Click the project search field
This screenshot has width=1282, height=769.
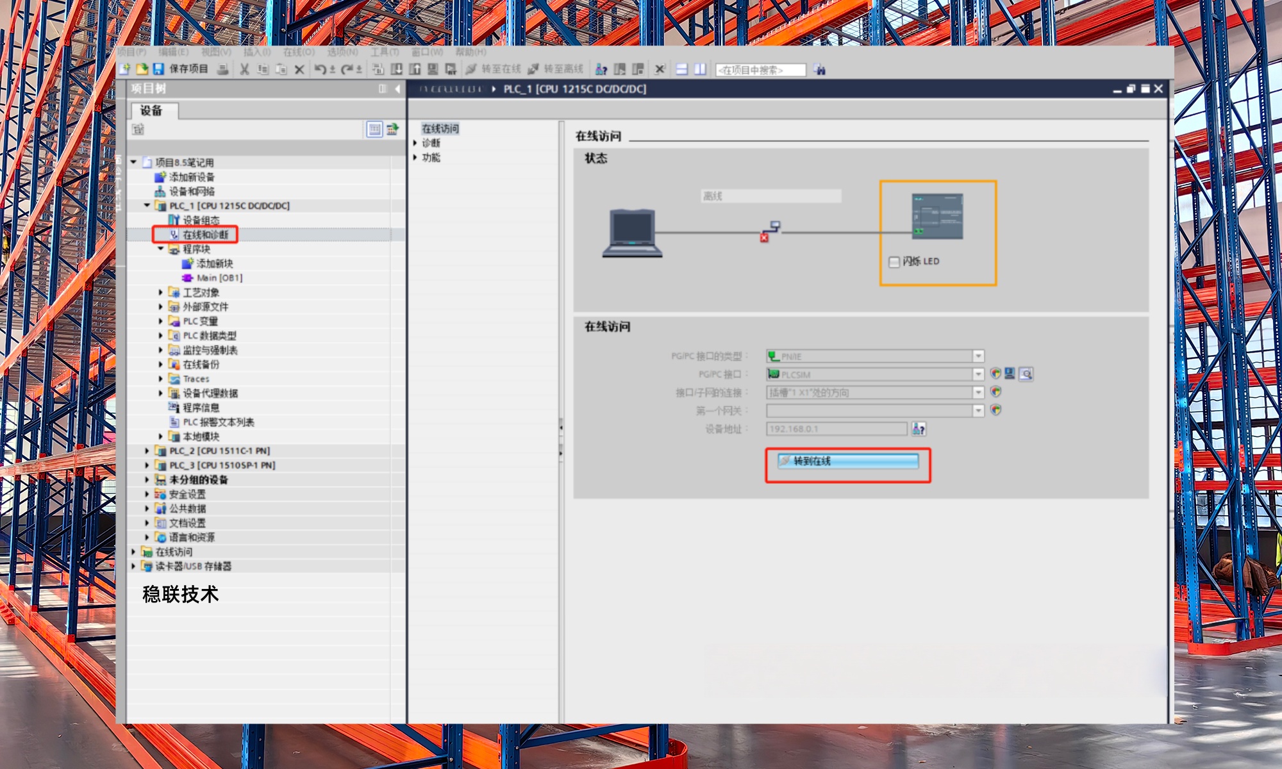coord(760,70)
